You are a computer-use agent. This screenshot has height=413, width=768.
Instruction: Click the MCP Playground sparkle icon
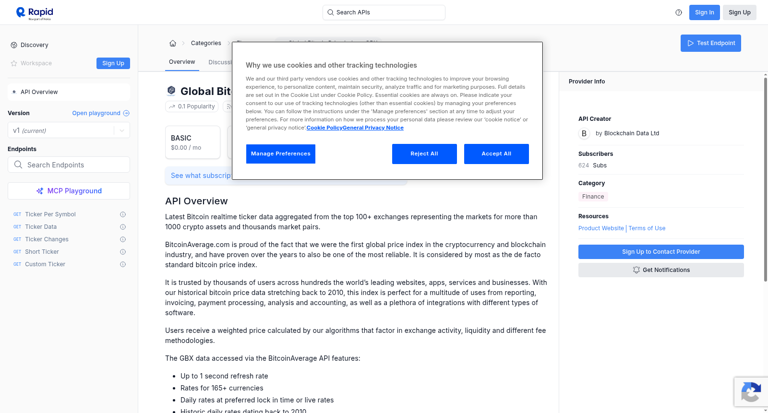[x=40, y=191]
